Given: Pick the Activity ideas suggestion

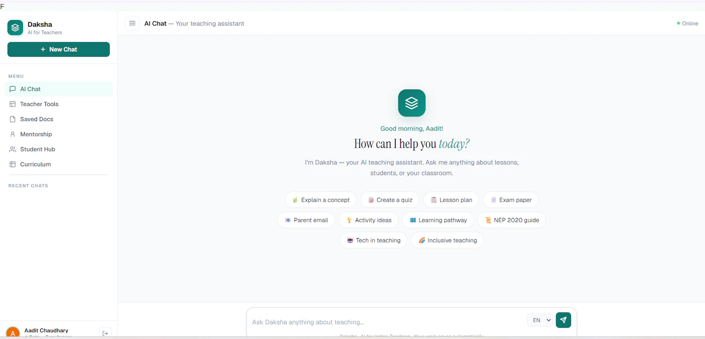Looking at the screenshot, I should point(368,220).
